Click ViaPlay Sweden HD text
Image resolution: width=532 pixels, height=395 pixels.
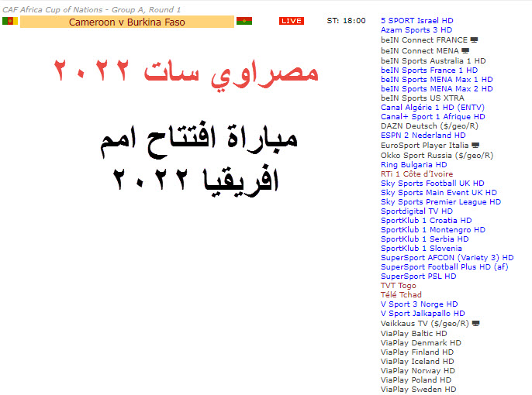pos(418,390)
